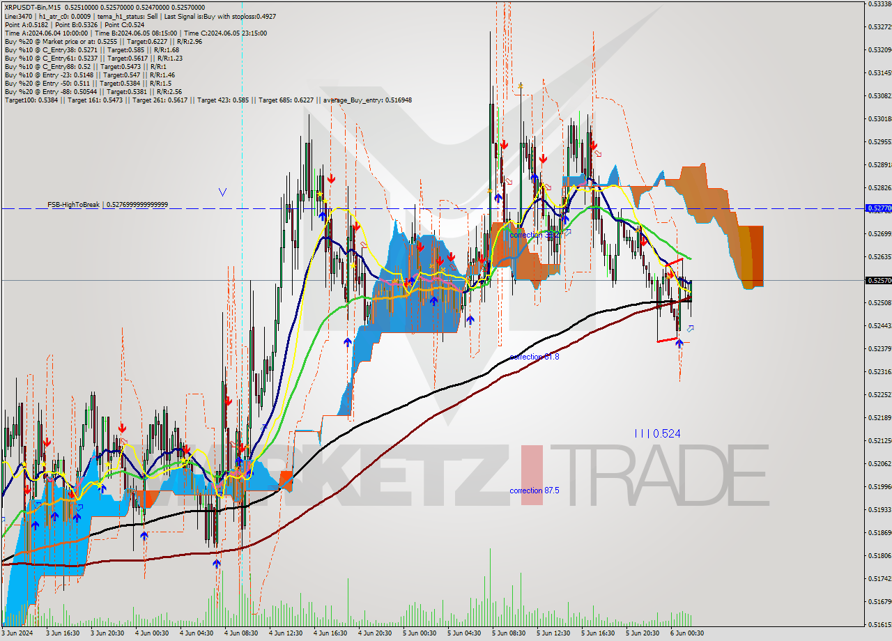Click 'Buy %20 @ Market price' line
Viewport: 892px width, 641px height.
coord(103,41)
